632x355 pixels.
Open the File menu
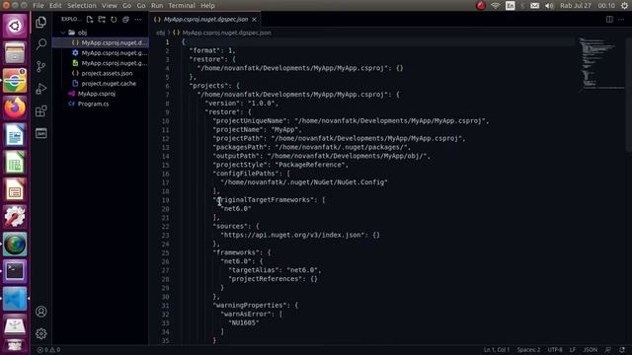click(39, 6)
